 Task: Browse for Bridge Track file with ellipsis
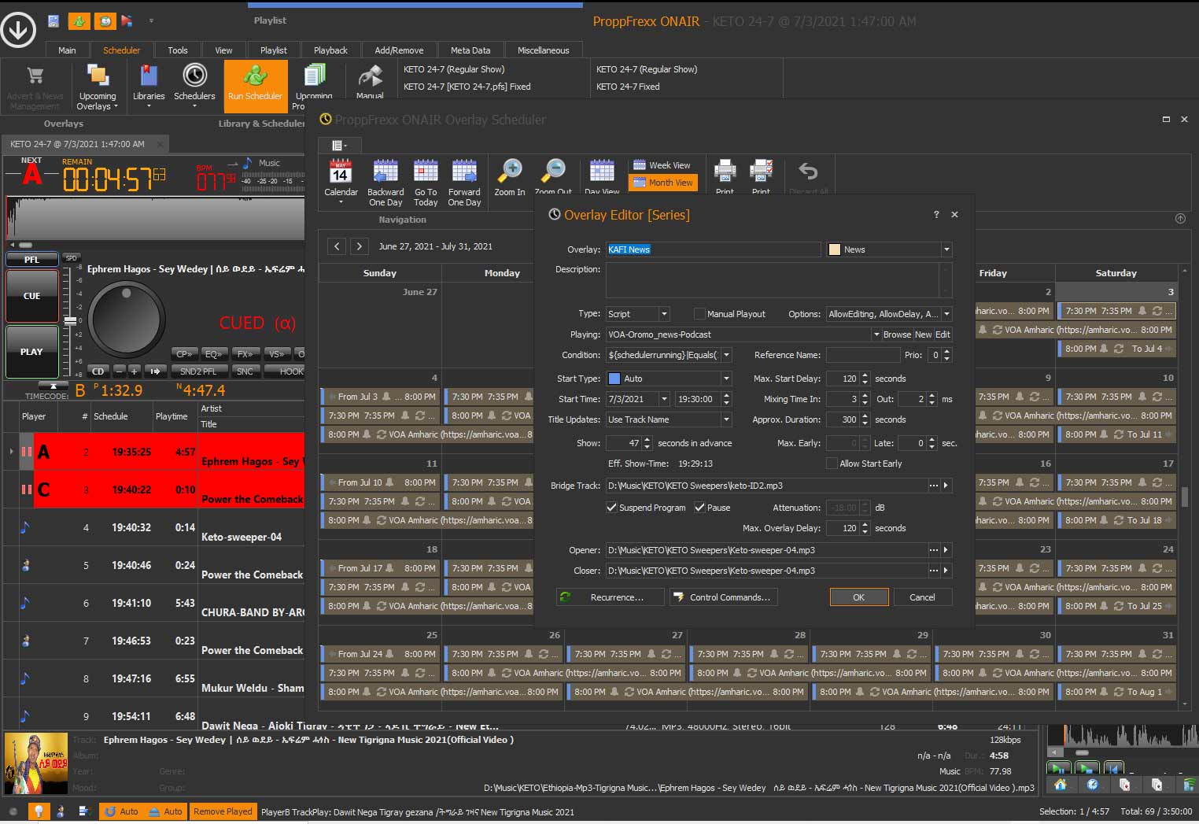tap(934, 486)
